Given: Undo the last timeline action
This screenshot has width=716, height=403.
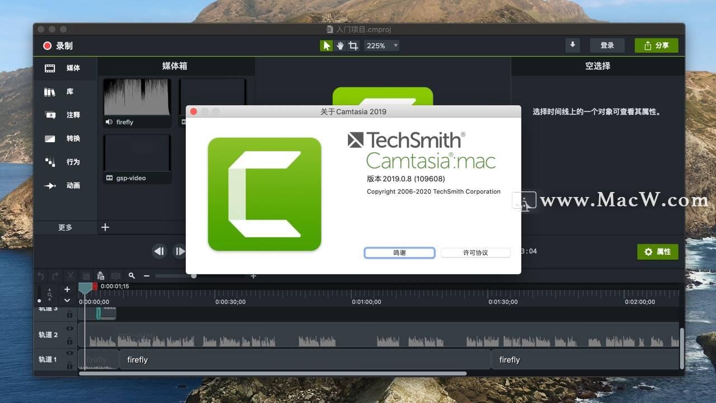Looking at the screenshot, I should point(40,276).
